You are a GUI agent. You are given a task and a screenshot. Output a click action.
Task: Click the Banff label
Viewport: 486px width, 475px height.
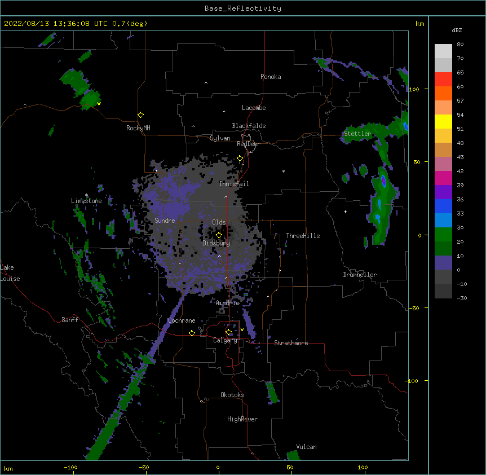coord(70,320)
